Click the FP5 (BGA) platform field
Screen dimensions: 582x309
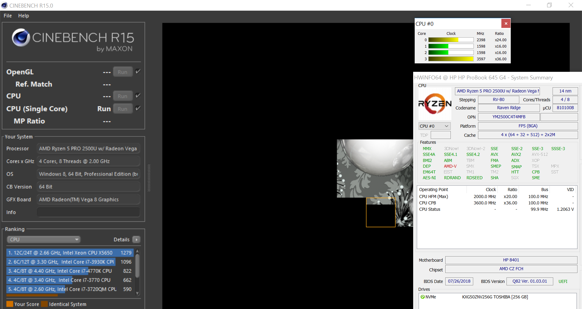pyautogui.click(x=528, y=126)
